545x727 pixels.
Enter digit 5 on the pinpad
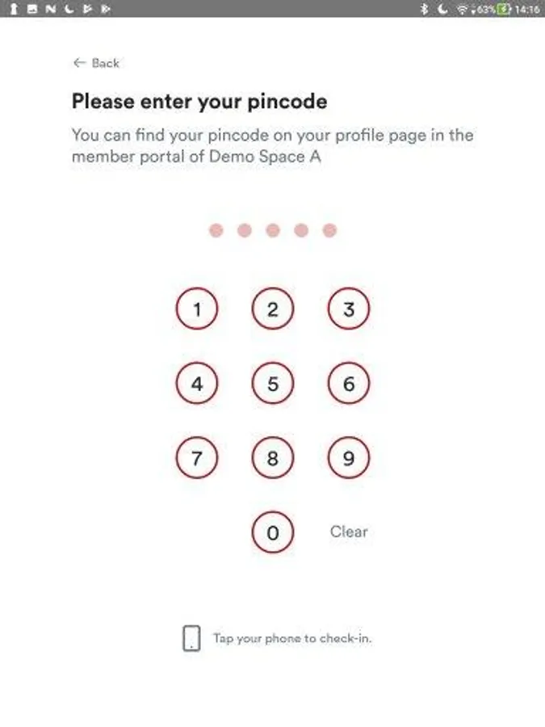coord(273,384)
